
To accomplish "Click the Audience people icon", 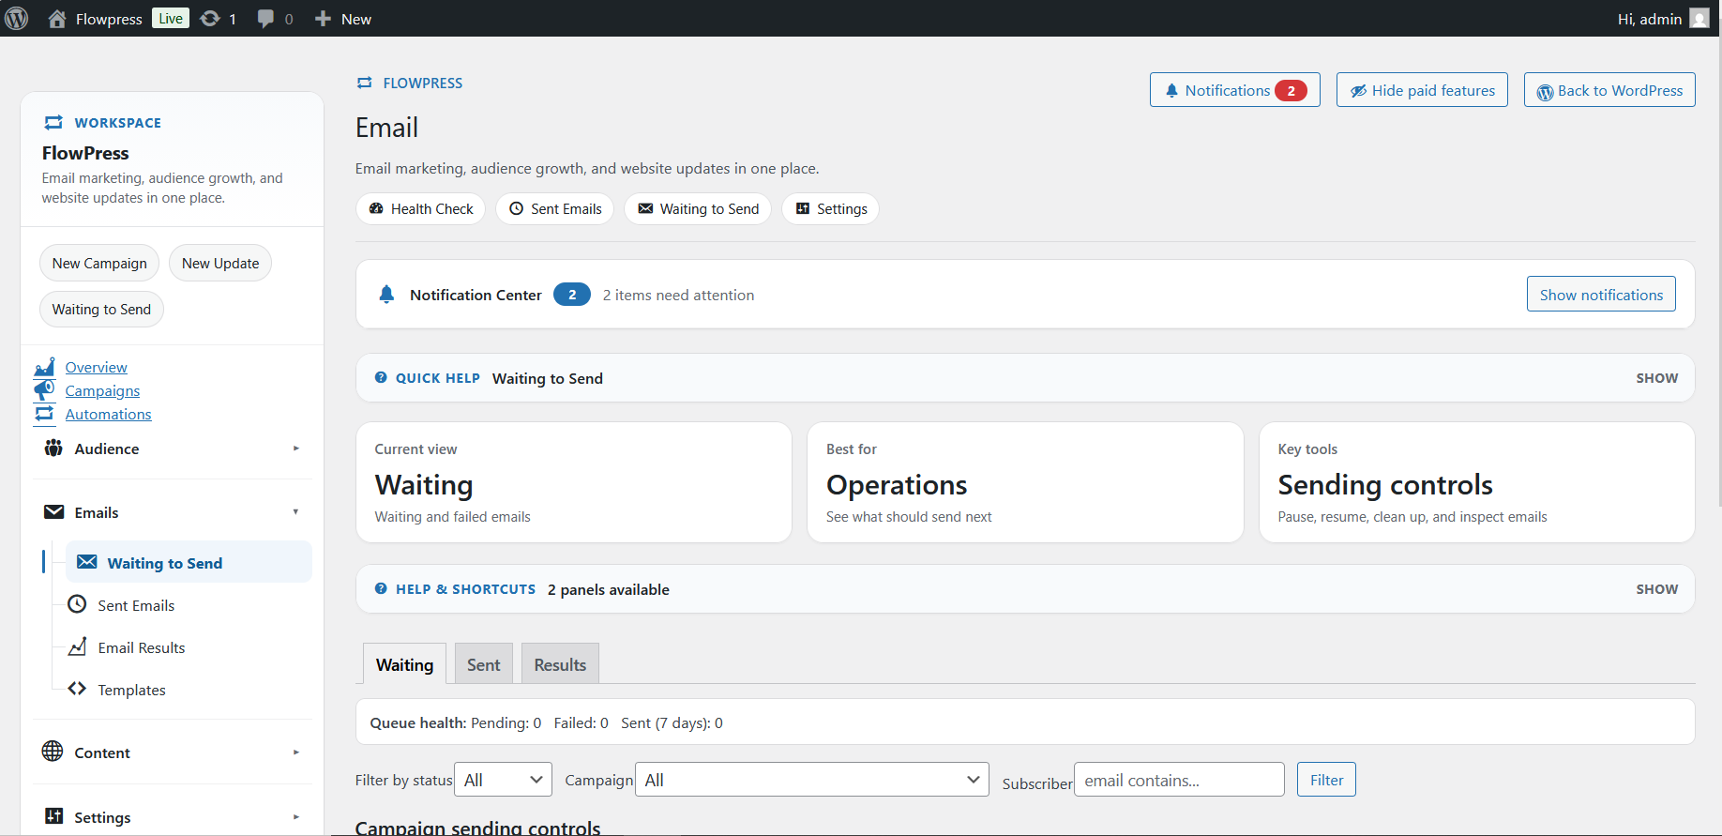I will point(53,448).
